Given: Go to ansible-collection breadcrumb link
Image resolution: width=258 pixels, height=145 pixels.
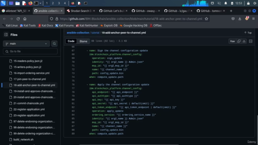Looking at the screenshot, I should 78,33.
